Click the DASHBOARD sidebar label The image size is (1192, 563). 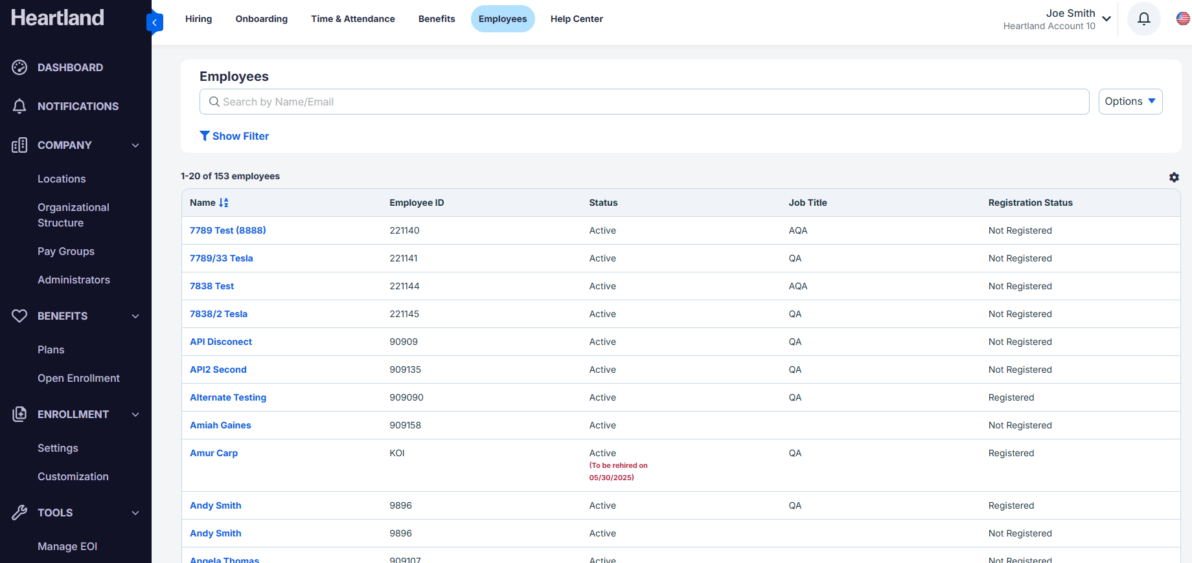(70, 67)
